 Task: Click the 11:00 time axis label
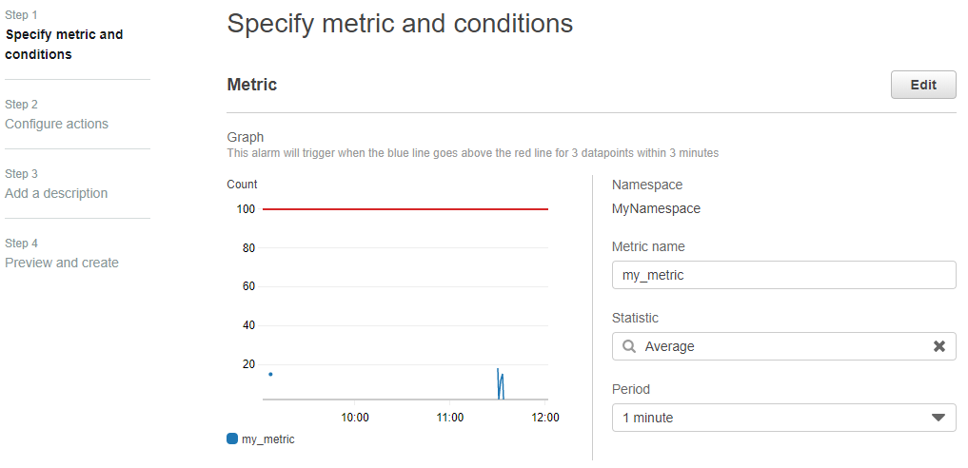(x=450, y=418)
